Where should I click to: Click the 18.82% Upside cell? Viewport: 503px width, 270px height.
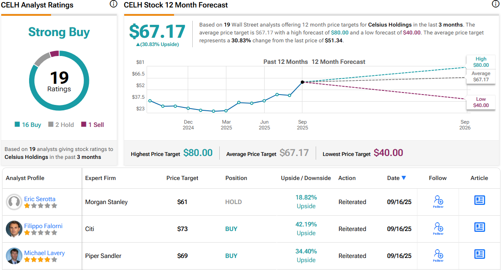pyautogui.click(x=306, y=202)
